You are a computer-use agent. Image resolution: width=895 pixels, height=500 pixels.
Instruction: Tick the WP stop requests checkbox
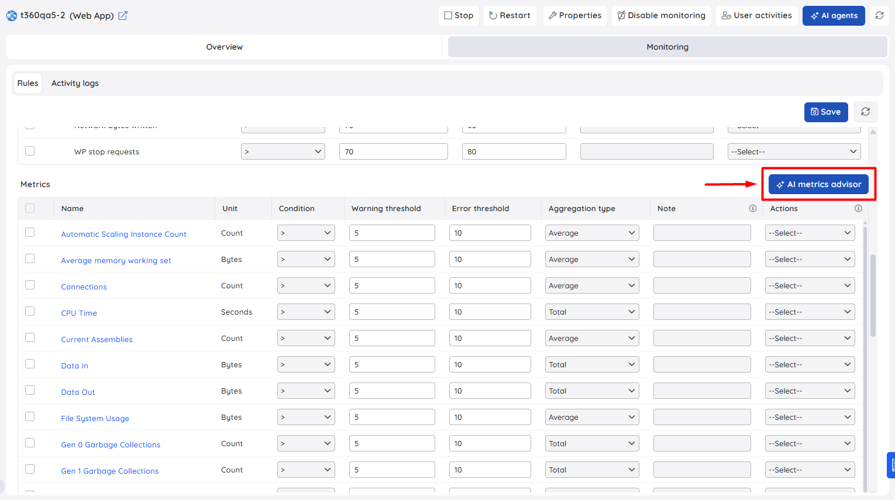30,151
